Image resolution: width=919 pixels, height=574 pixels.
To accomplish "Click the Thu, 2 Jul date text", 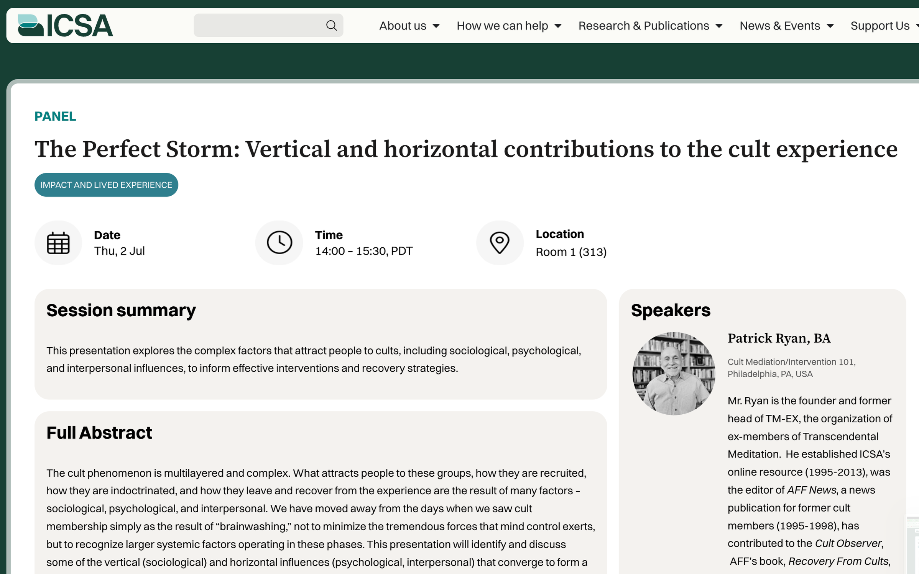I will click(x=120, y=251).
